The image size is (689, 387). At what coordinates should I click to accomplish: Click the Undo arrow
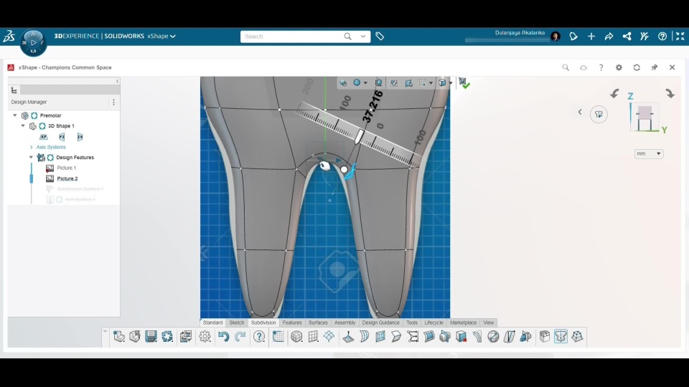(x=224, y=337)
